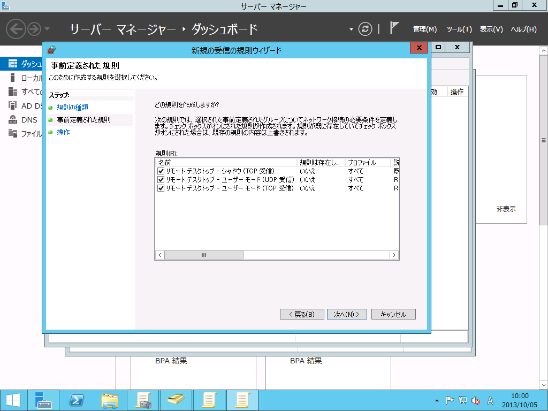Click the toolbox scroll taskbar icon

click(143, 400)
